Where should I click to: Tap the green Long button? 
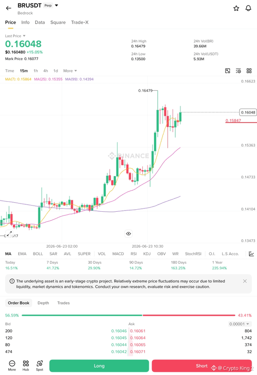(x=99, y=366)
